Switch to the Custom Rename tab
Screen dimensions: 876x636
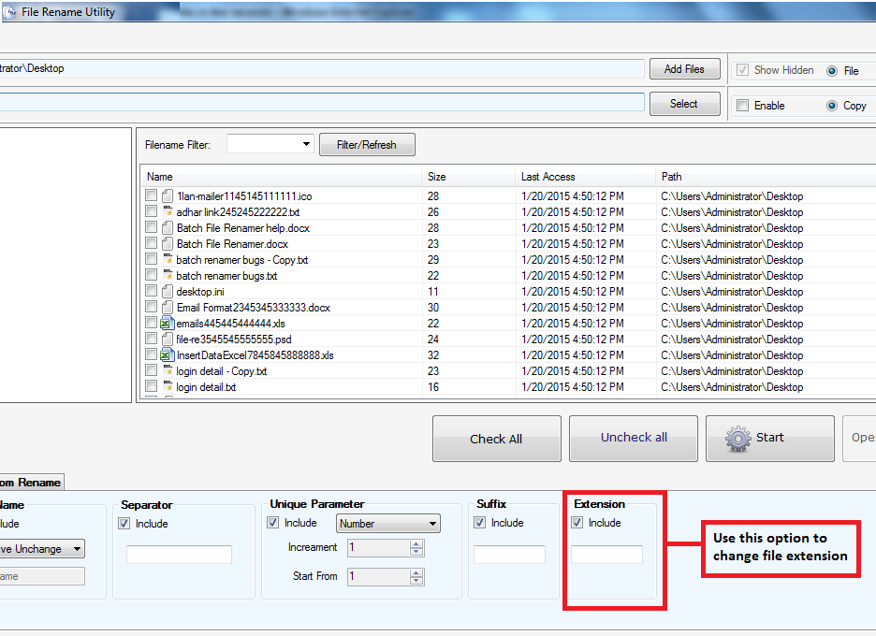tap(31, 482)
